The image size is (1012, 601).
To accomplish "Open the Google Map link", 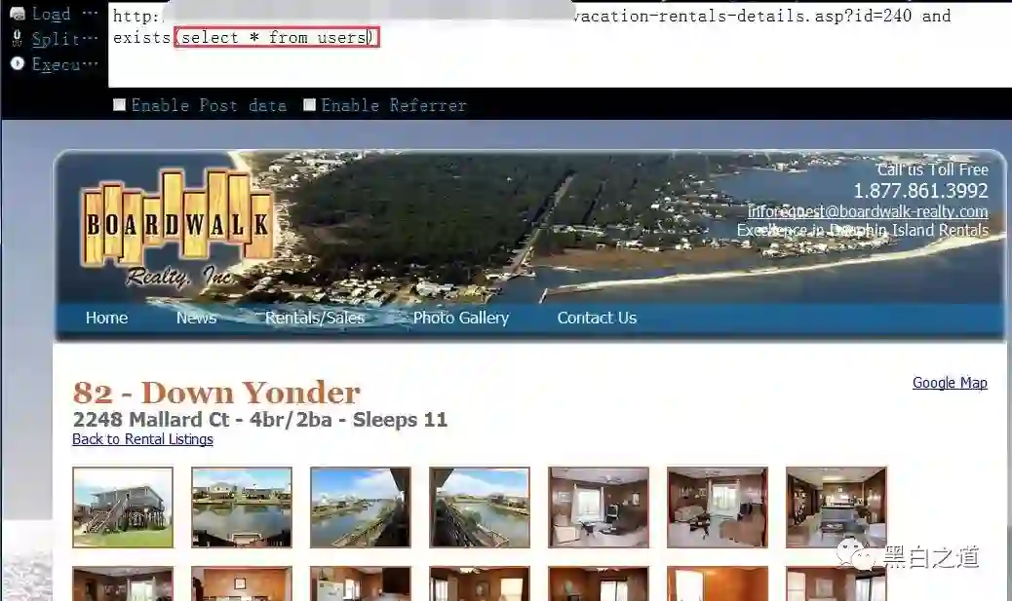I will (x=950, y=383).
